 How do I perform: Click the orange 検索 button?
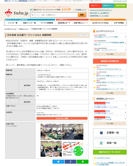point(82,15)
